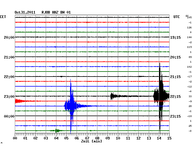Click the date label Oct31,2011
This screenshot has height=146, width=193.
coord(25,12)
